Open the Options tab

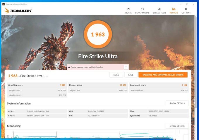click(x=186, y=11)
